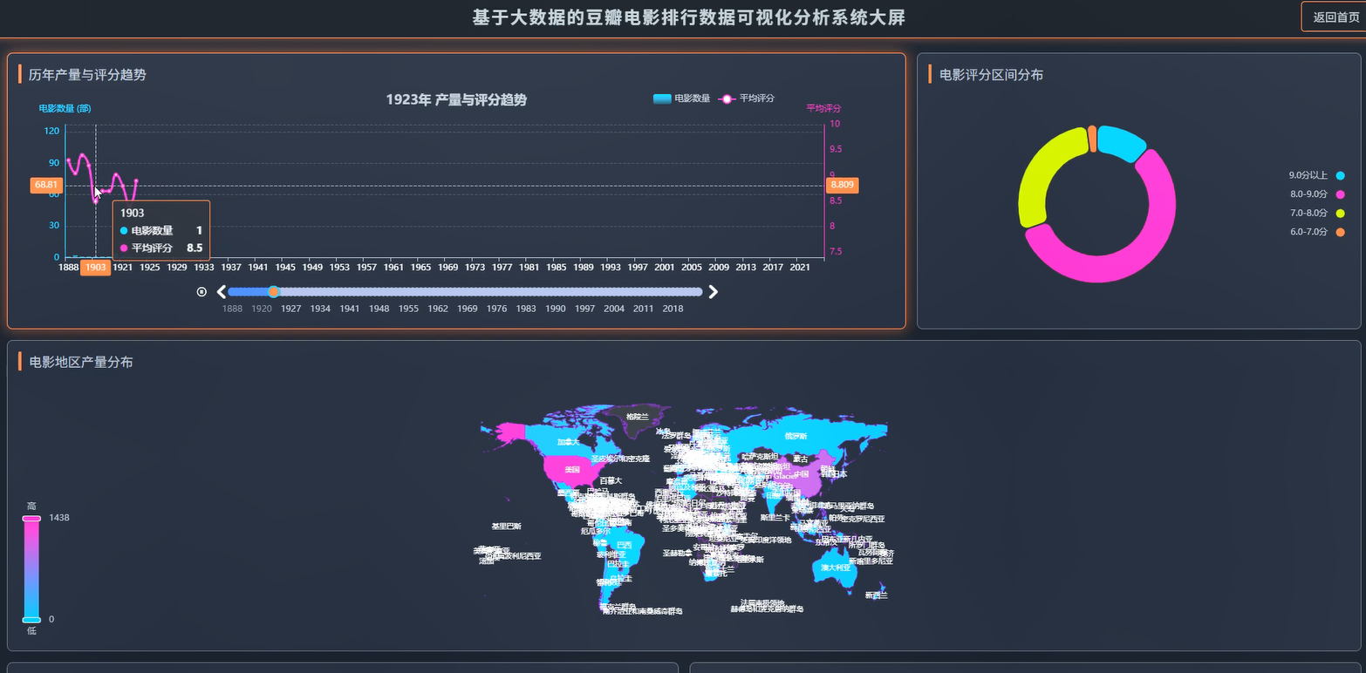Go to previous year with left chevron

[x=222, y=292]
